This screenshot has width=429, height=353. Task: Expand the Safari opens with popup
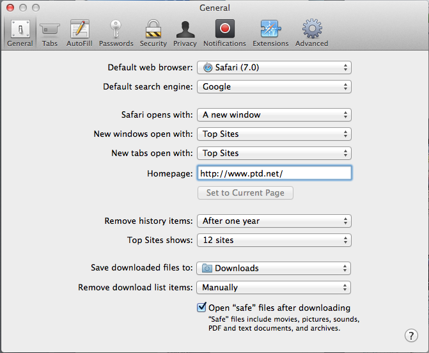(274, 114)
